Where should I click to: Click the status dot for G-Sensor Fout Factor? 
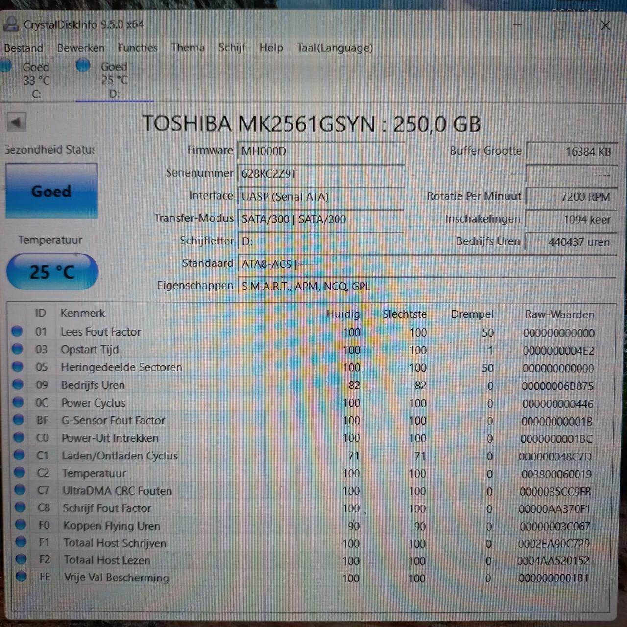click(x=19, y=420)
